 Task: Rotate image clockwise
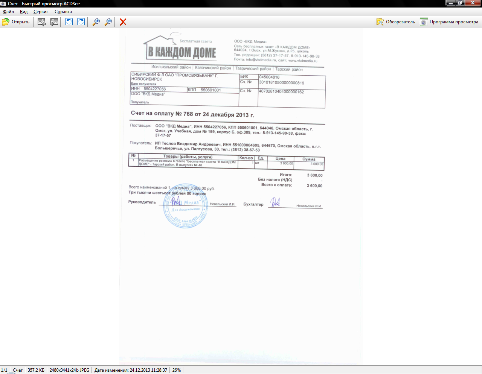click(81, 22)
